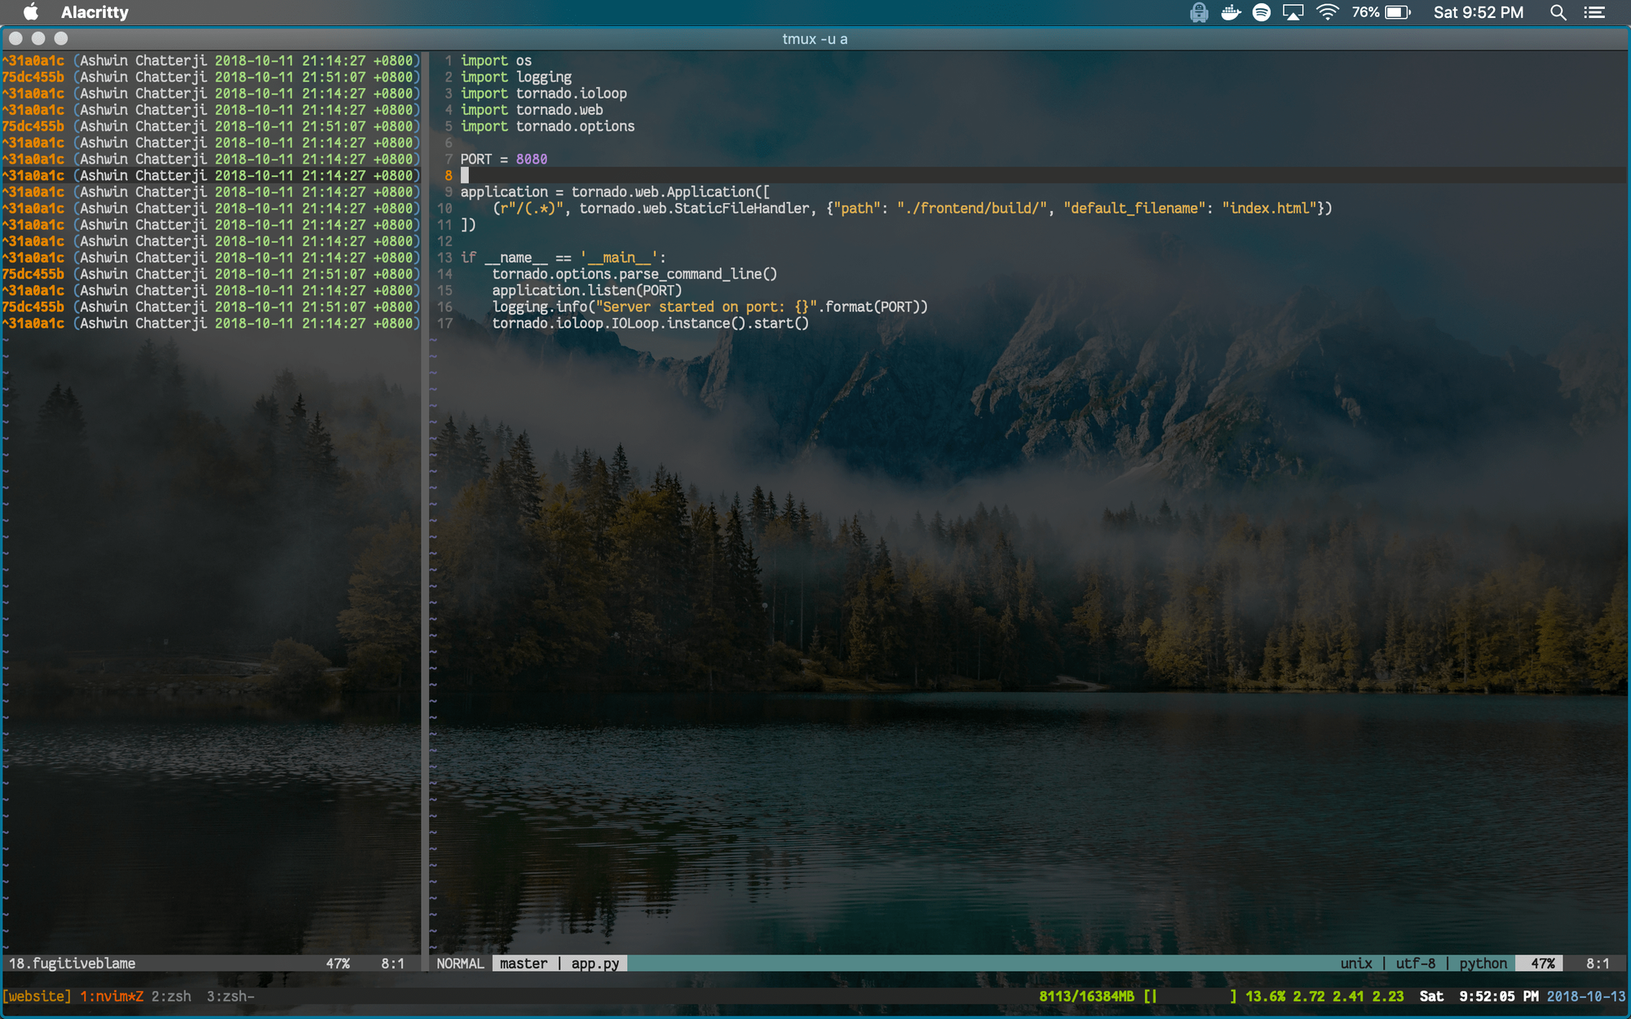Click the 13.6% CPU usage indicator
This screenshot has width=1631, height=1019.
tap(1265, 996)
